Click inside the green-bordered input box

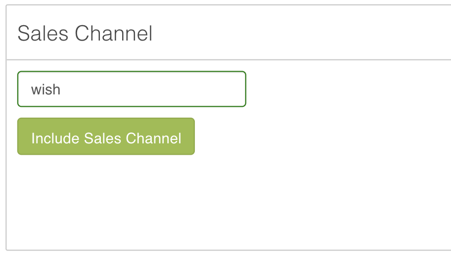click(132, 89)
